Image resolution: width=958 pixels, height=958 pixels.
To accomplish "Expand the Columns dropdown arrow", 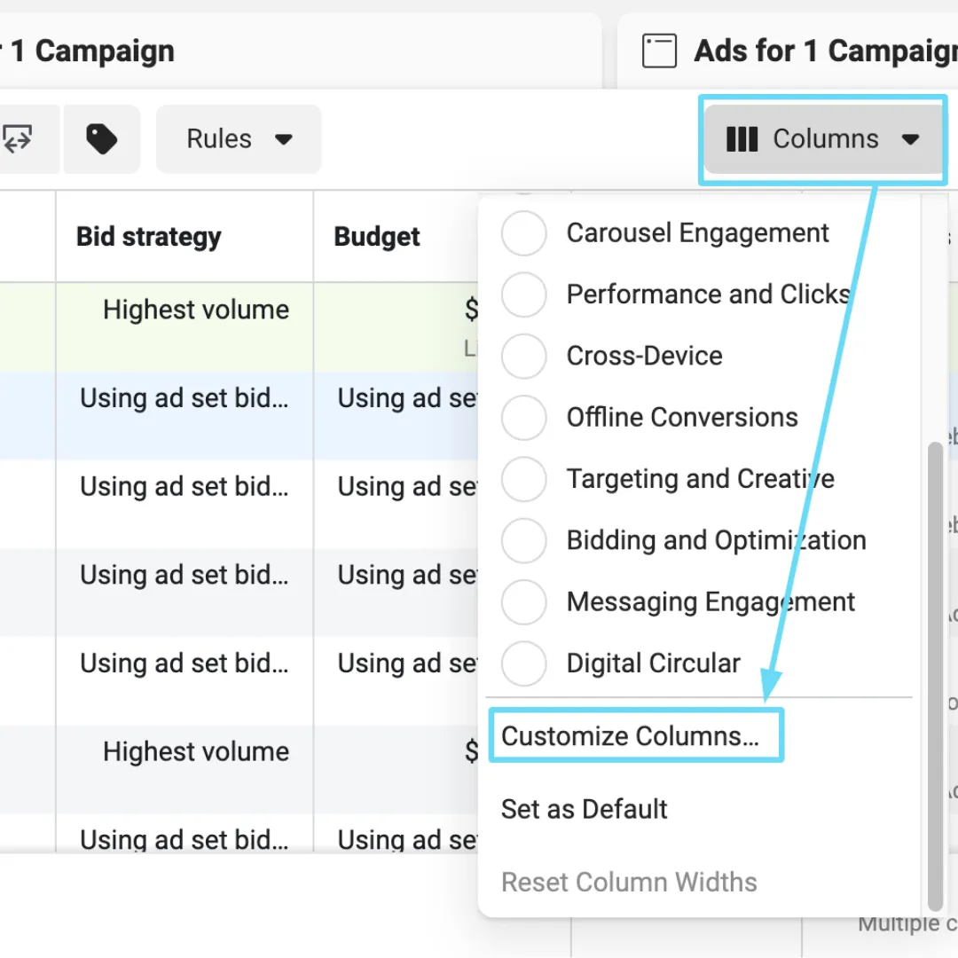I will [910, 139].
